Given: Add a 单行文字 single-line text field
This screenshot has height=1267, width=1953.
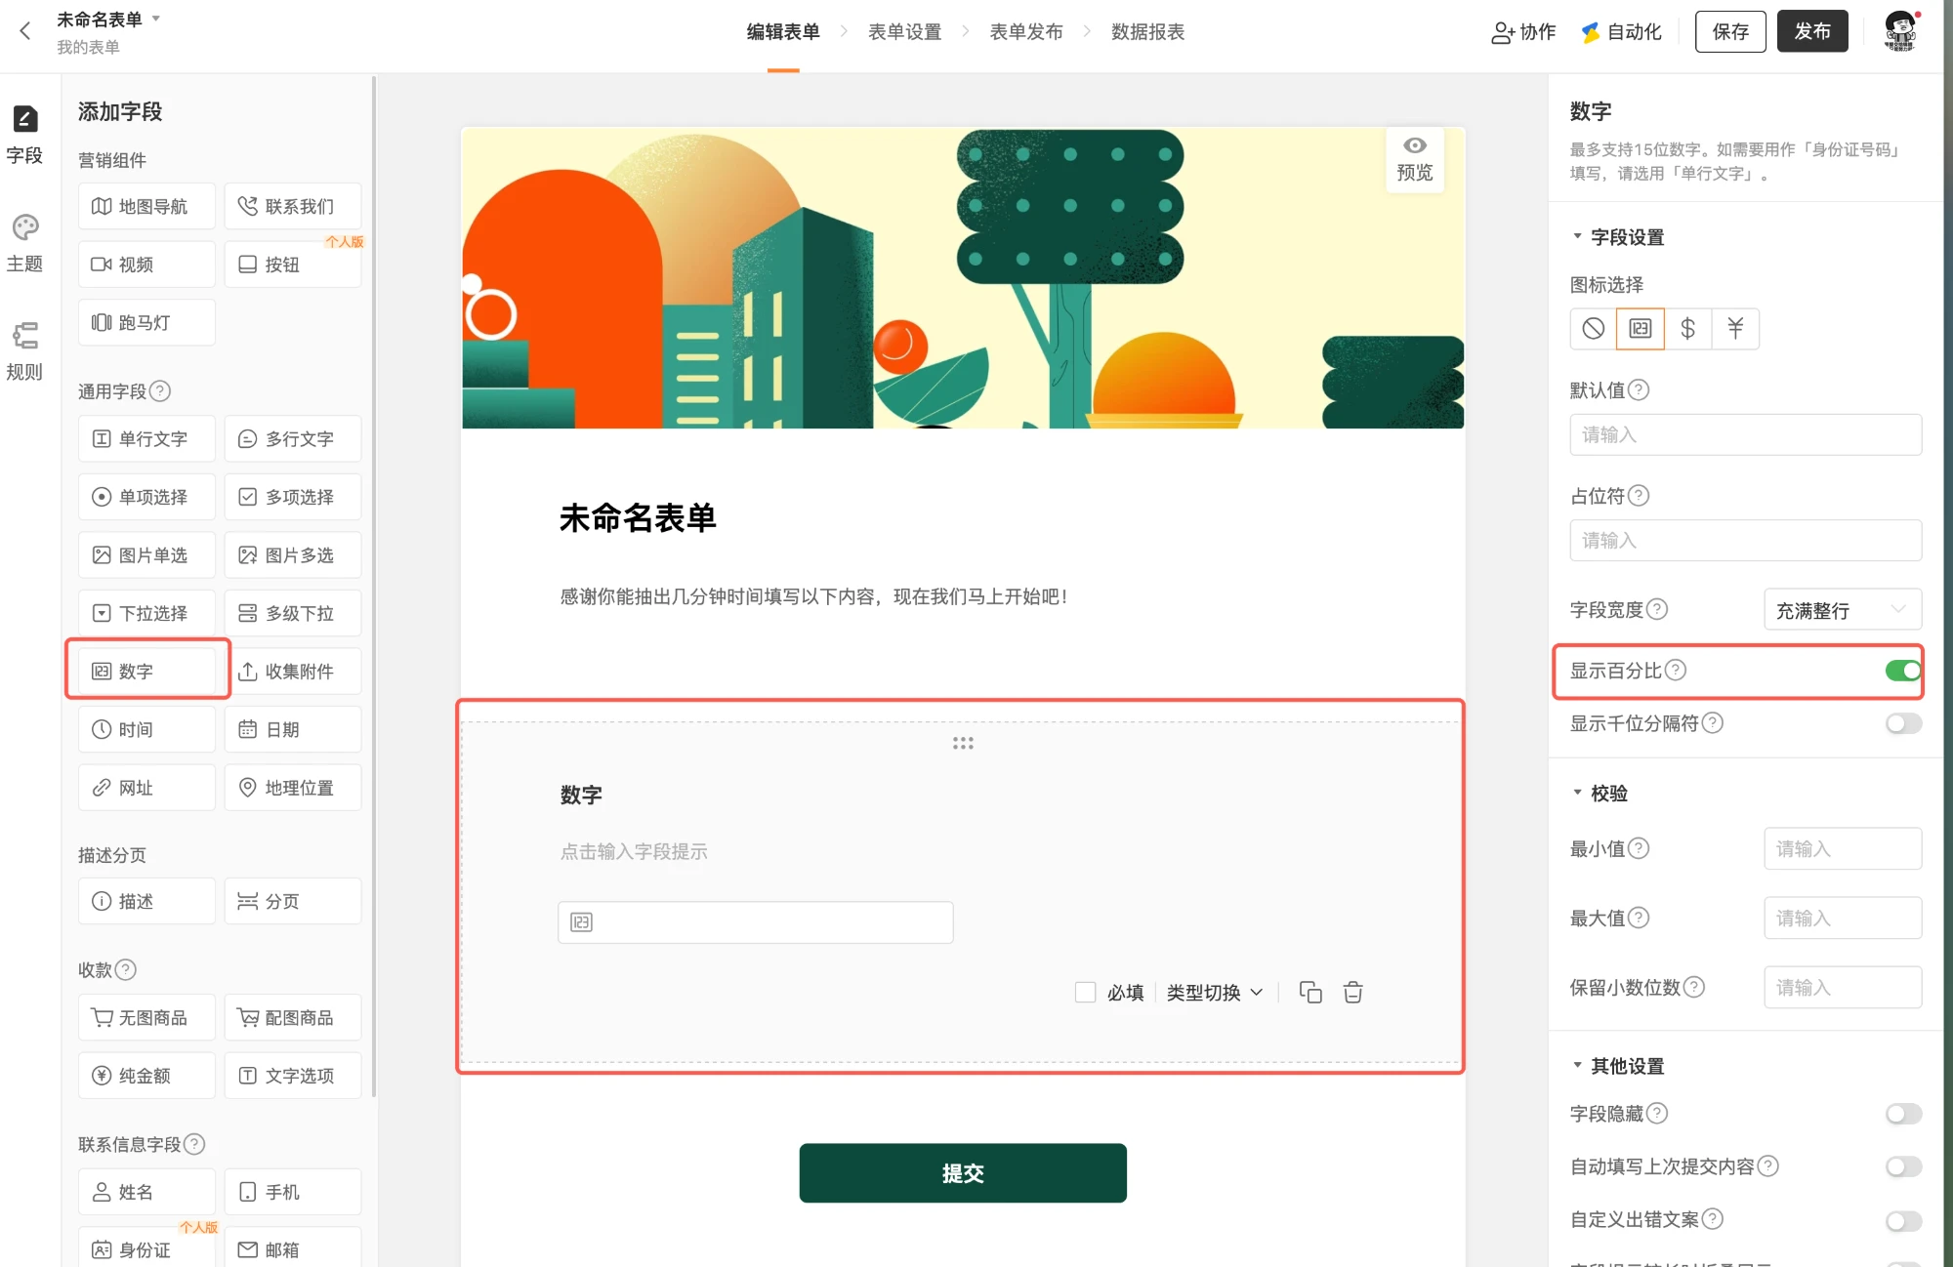Looking at the screenshot, I should [x=146, y=439].
